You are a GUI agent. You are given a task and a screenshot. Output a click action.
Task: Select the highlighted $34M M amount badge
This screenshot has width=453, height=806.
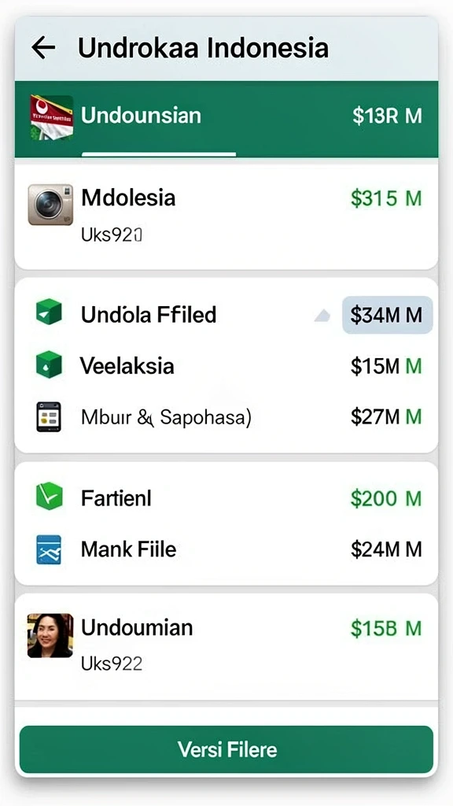[x=387, y=315]
